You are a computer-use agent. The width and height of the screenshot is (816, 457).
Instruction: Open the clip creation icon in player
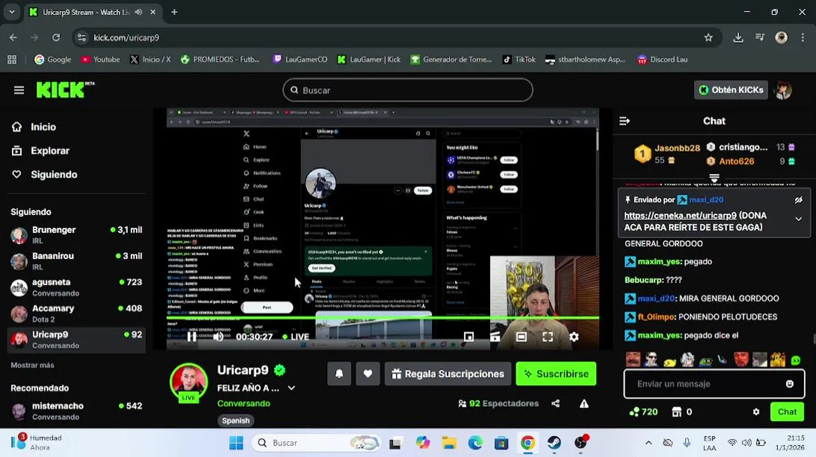495,337
